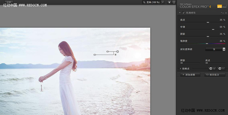The image size is (228, 115).
Task: Expand the 控制点 section
Action: coord(181,69)
